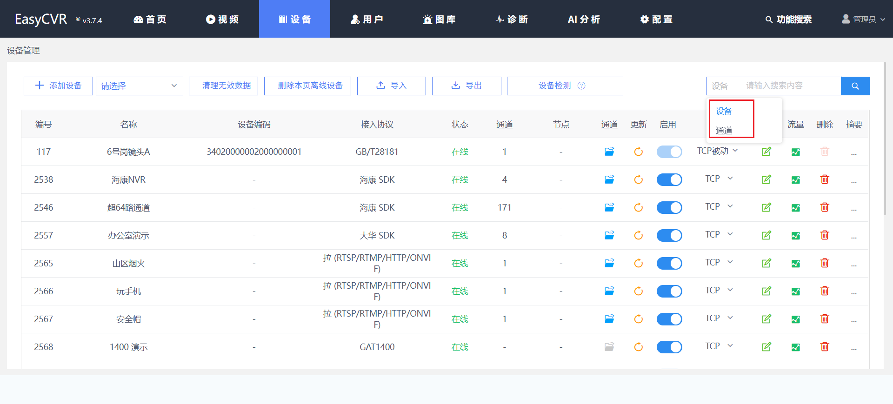Click the blue search magnifier button
Screen dimensions: 893x404
click(855, 86)
